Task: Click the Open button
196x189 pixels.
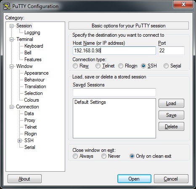Action: (x=134, y=179)
